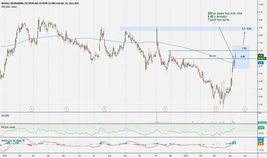
Task: Click the 8.50 price axis label
Action: point(260,28)
